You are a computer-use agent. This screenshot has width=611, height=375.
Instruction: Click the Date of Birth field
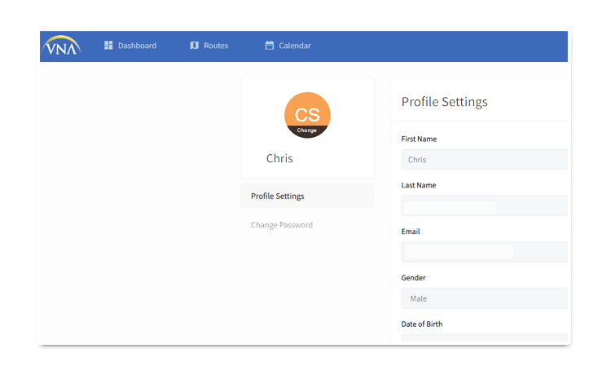tap(485, 338)
